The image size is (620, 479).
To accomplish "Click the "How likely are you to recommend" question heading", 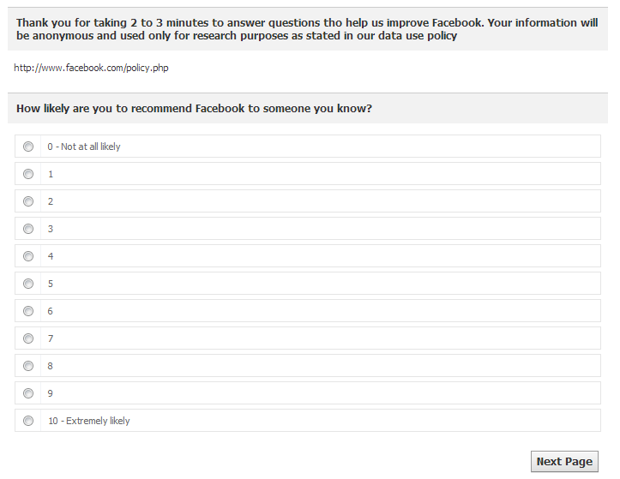I will 194,109.
